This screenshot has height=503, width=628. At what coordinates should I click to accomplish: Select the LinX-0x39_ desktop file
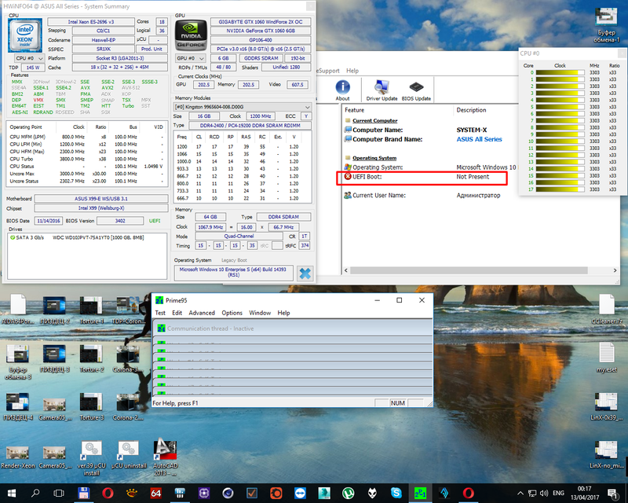607,406
